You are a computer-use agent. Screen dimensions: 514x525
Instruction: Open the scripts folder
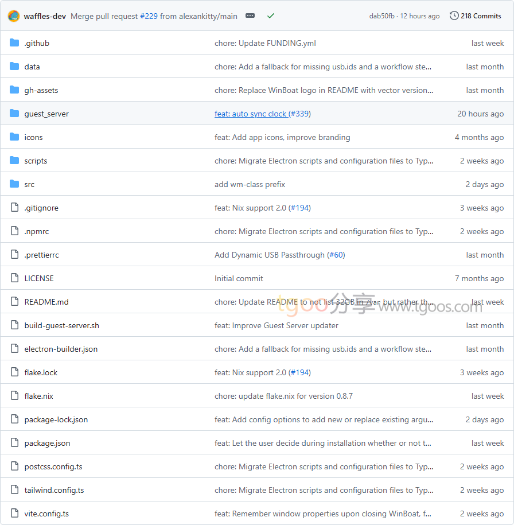pyautogui.click(x=36, y=161)
